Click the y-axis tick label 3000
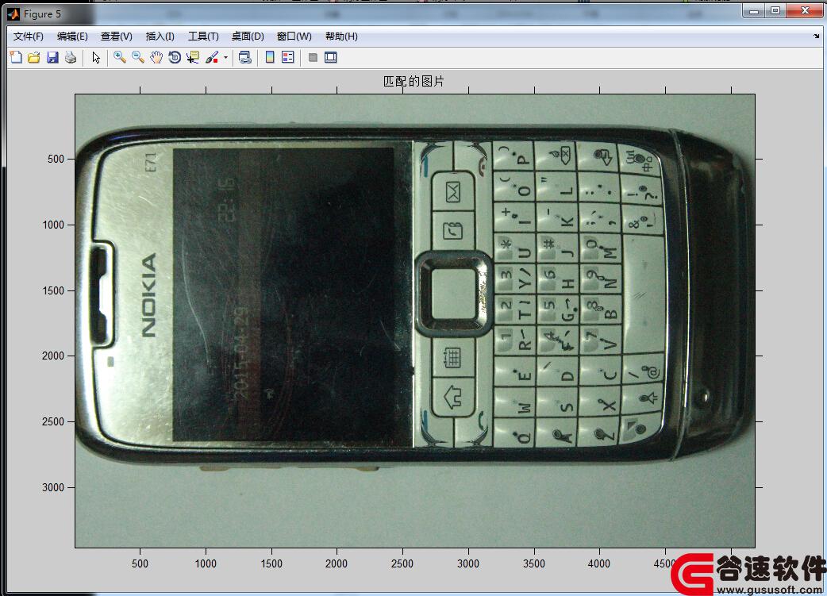 53,487
